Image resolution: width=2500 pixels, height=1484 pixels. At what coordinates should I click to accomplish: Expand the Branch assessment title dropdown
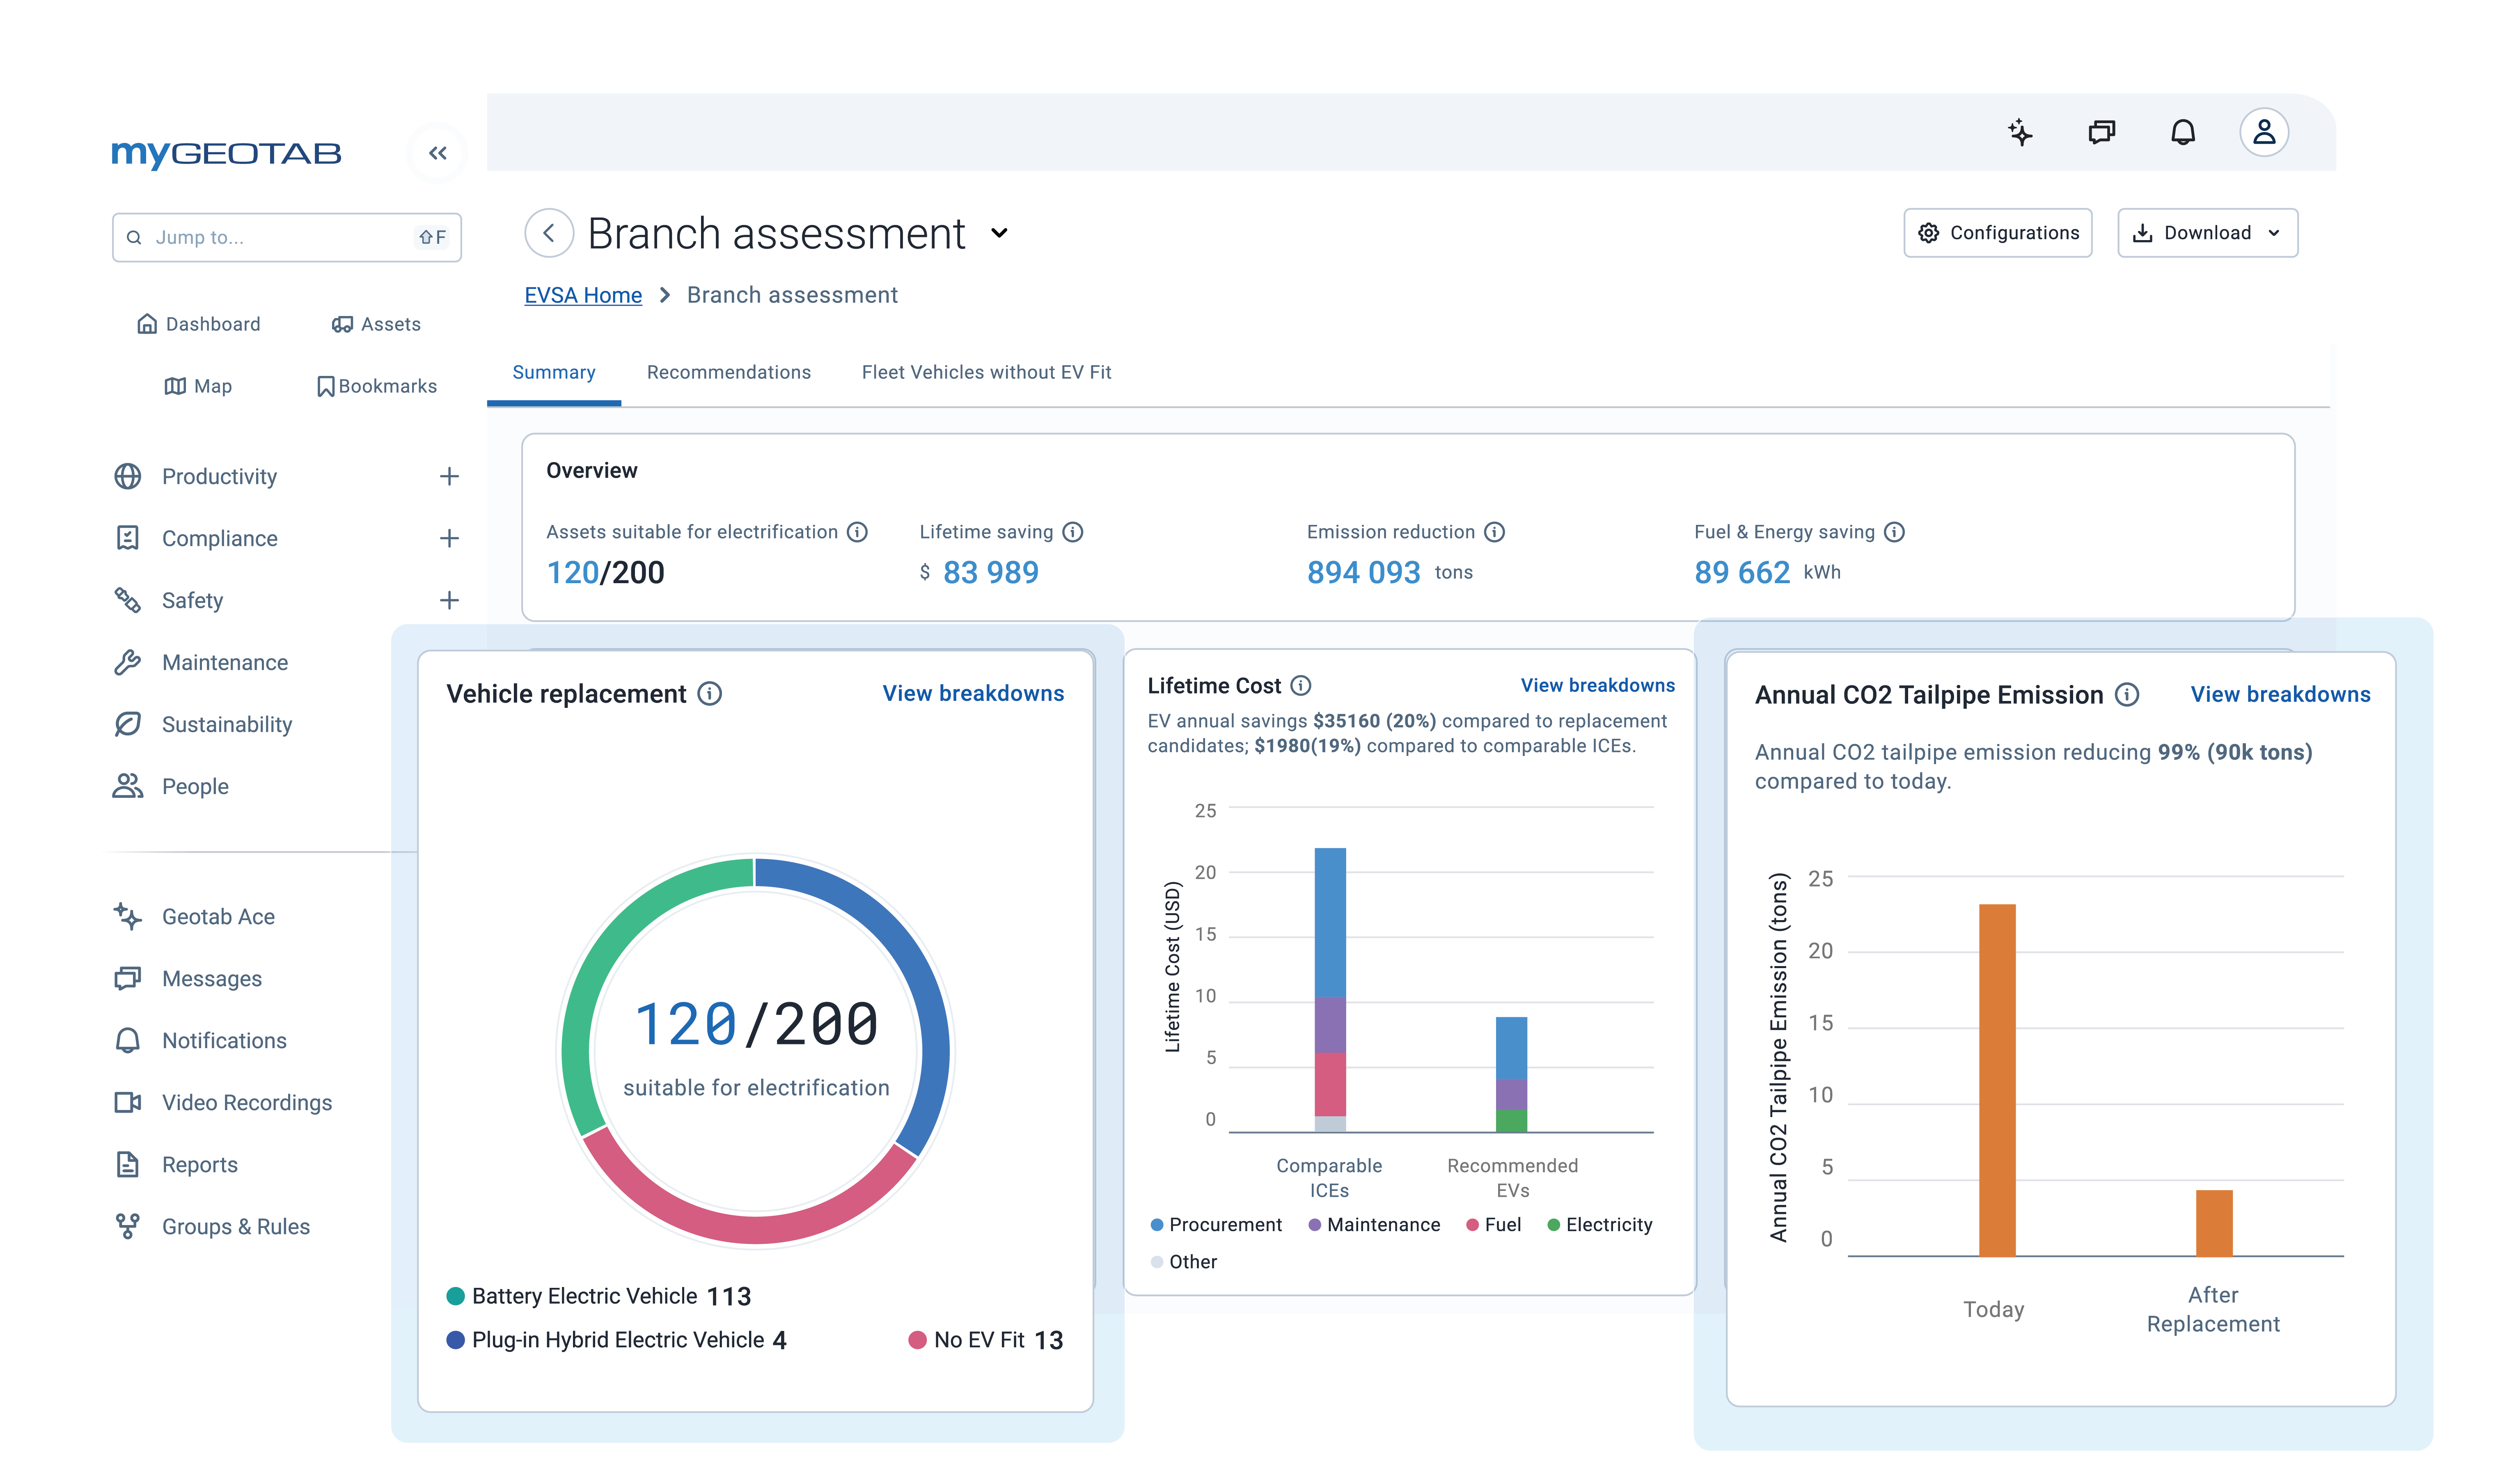(x=1000, y=234)
